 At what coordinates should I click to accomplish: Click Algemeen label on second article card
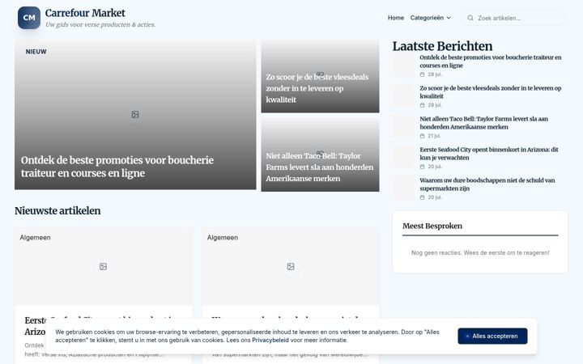[223, 237]
